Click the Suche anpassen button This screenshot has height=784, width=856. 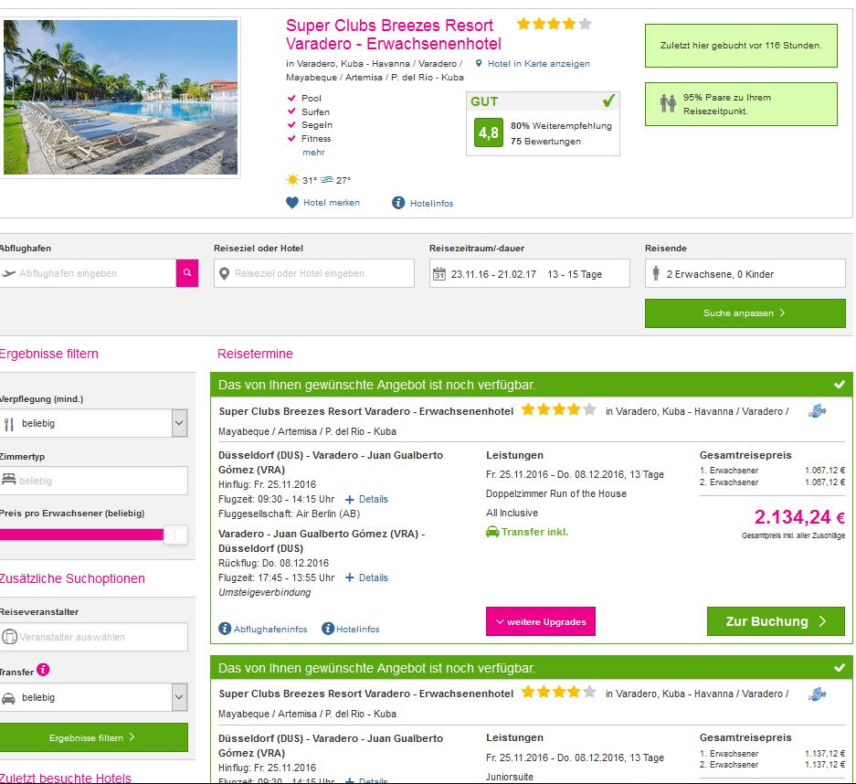tap(745, 313)
